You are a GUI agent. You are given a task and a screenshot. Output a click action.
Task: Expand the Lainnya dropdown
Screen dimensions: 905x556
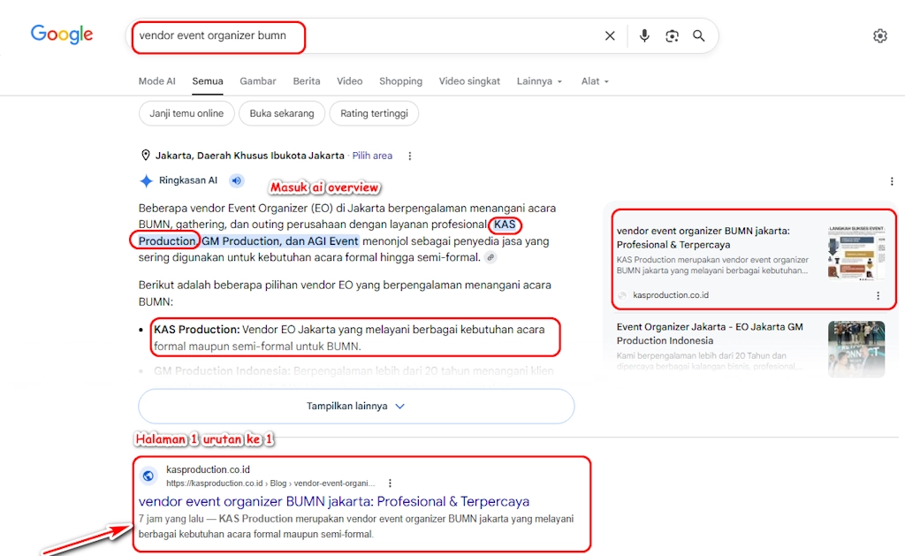coord(539,81)
